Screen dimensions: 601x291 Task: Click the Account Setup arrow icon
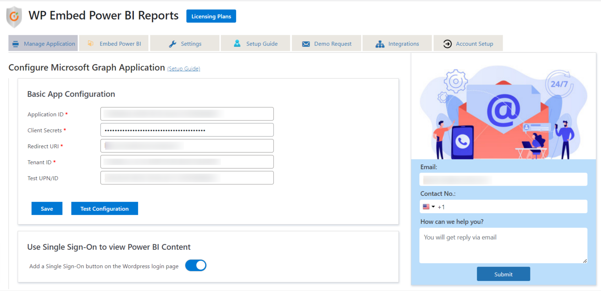447,44
